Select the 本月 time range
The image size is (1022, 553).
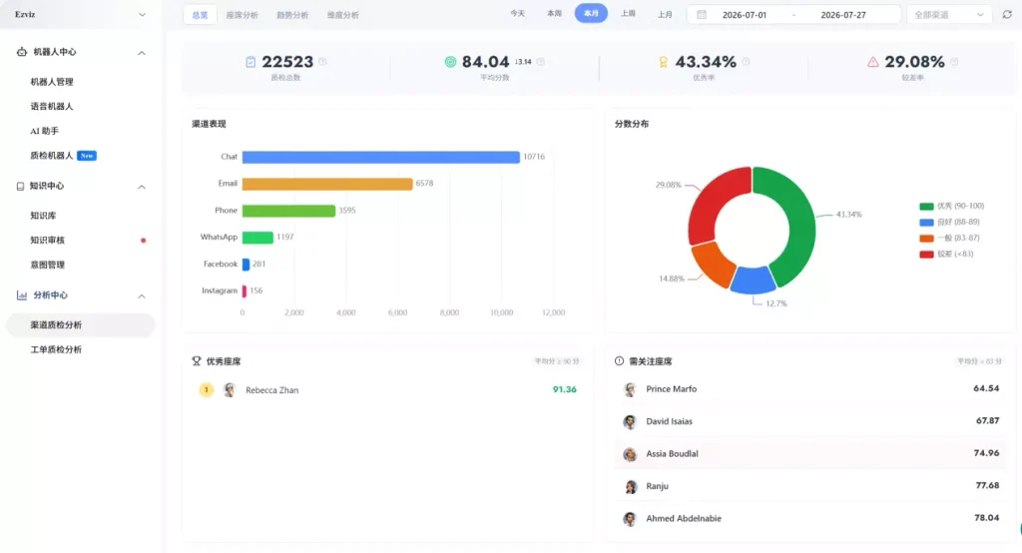tap(591, 13)
